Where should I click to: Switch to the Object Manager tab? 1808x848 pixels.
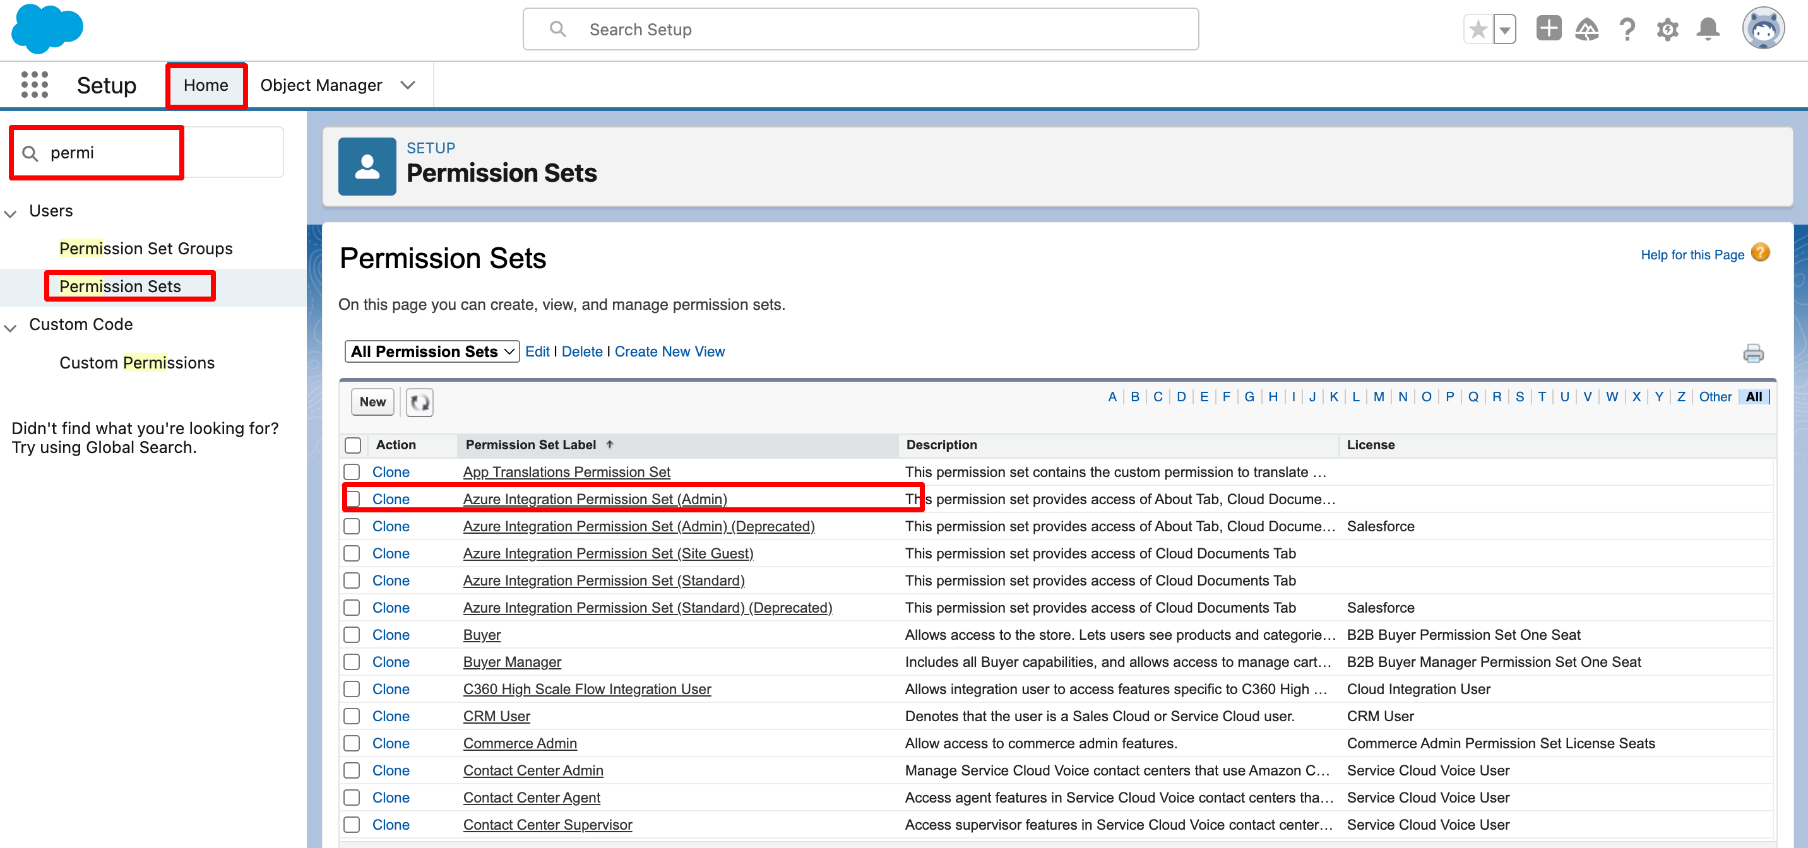point(321,85)
